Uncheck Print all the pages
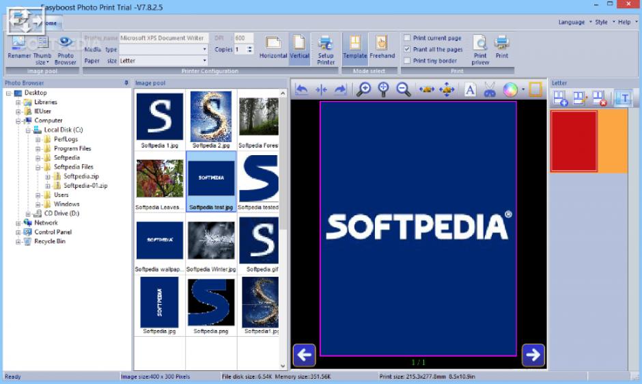The height and width of the screenshot is (384, 642). pos(407,49)
